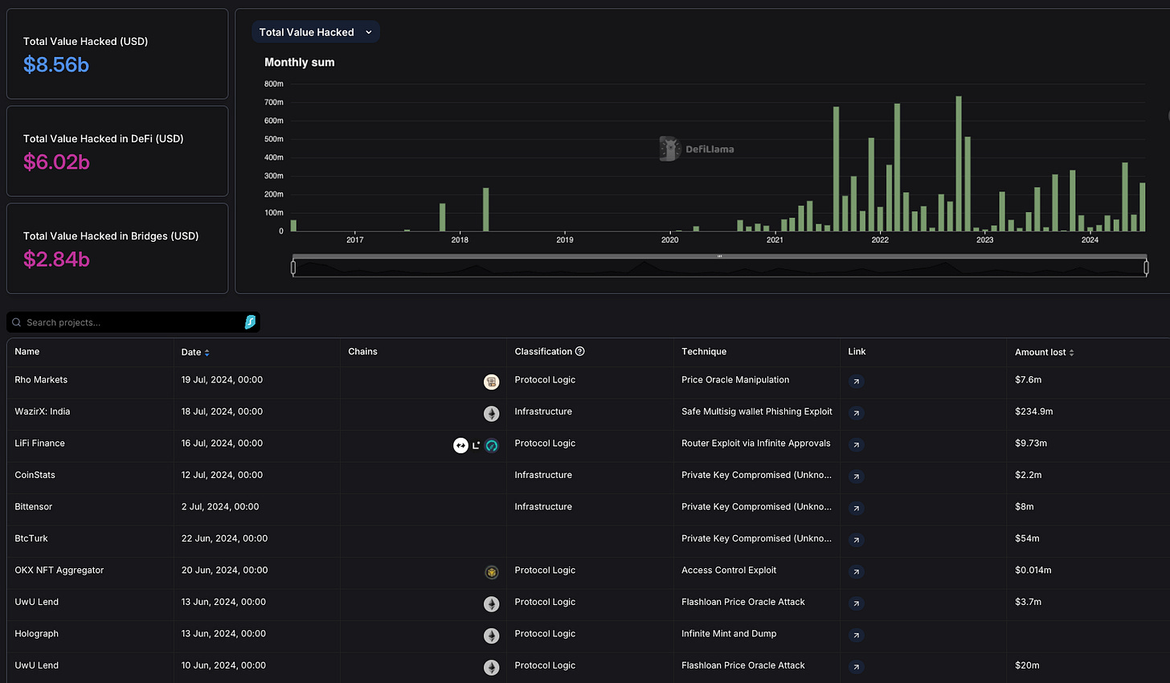Click the Router Exploit via Infinite Approvals cell

click(x=755, y=443)
